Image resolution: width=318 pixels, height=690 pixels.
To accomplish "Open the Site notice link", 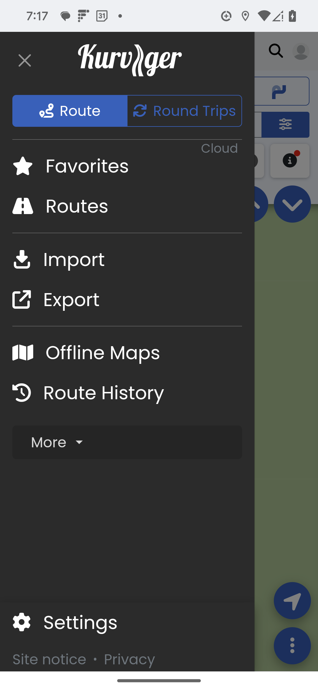I will point(49,659).
